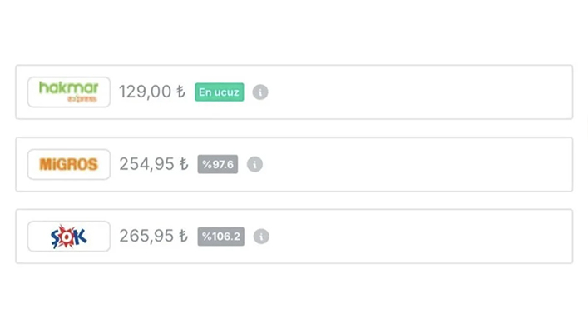Click the orange express text under hakmar
Image resolution: width=588 pixels, height=329 pixels.
(x=82, y=99)
